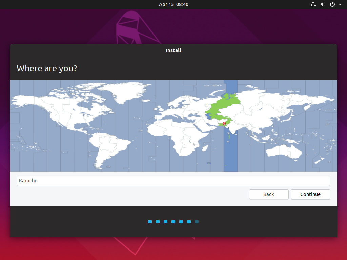Image resolution: width=347 pixels, height=260 pixels.
Task: Click the Continue button
Action: coord(310,194)
